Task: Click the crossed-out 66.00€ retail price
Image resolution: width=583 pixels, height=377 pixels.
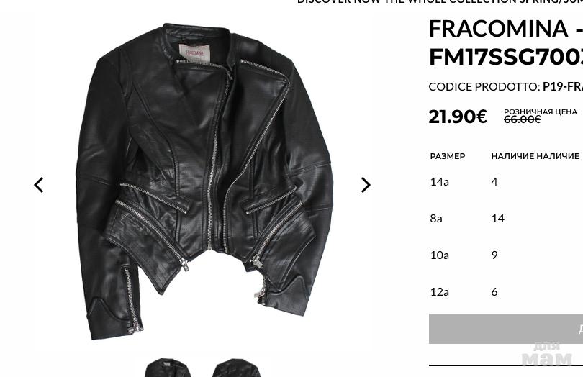Action: pyautogui.click(x=523, y=119)
